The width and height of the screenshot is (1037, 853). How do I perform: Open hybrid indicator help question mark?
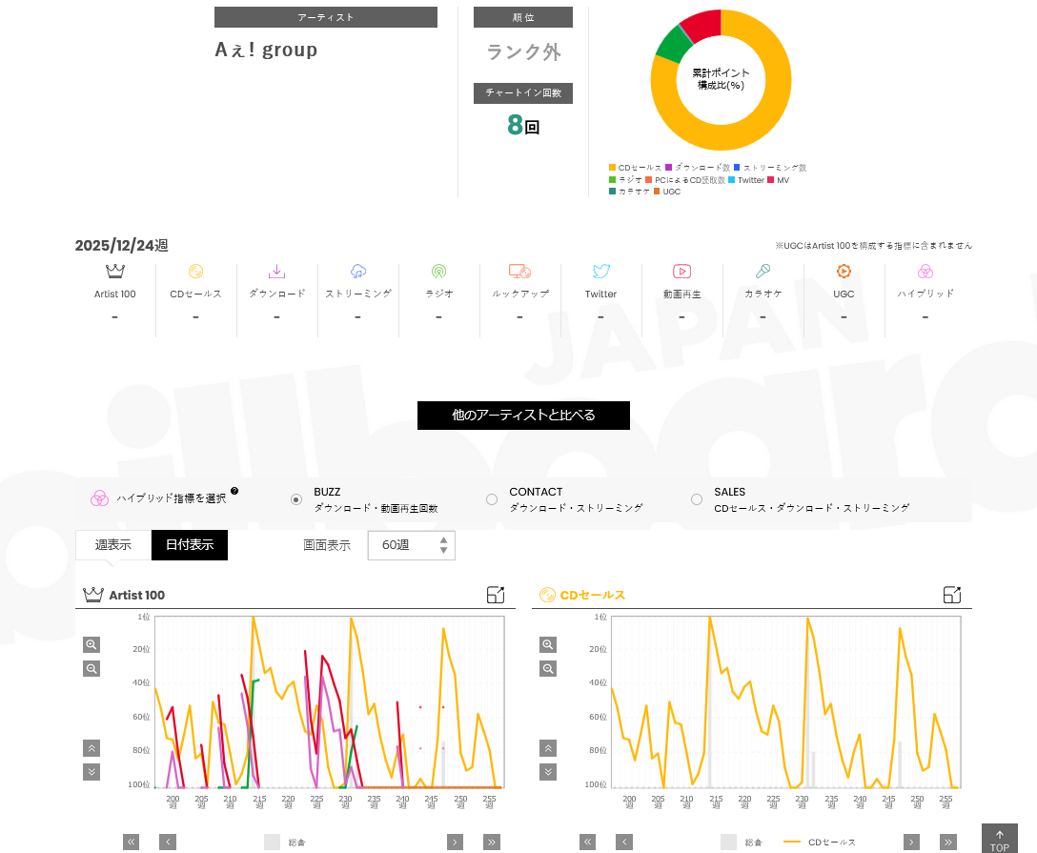(x=234, y=491)
